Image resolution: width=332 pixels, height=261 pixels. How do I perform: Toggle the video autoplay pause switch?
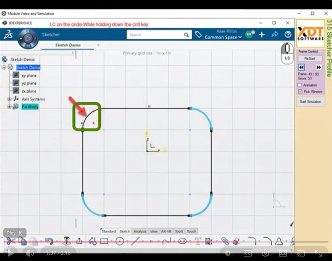[x=228, y=253]
